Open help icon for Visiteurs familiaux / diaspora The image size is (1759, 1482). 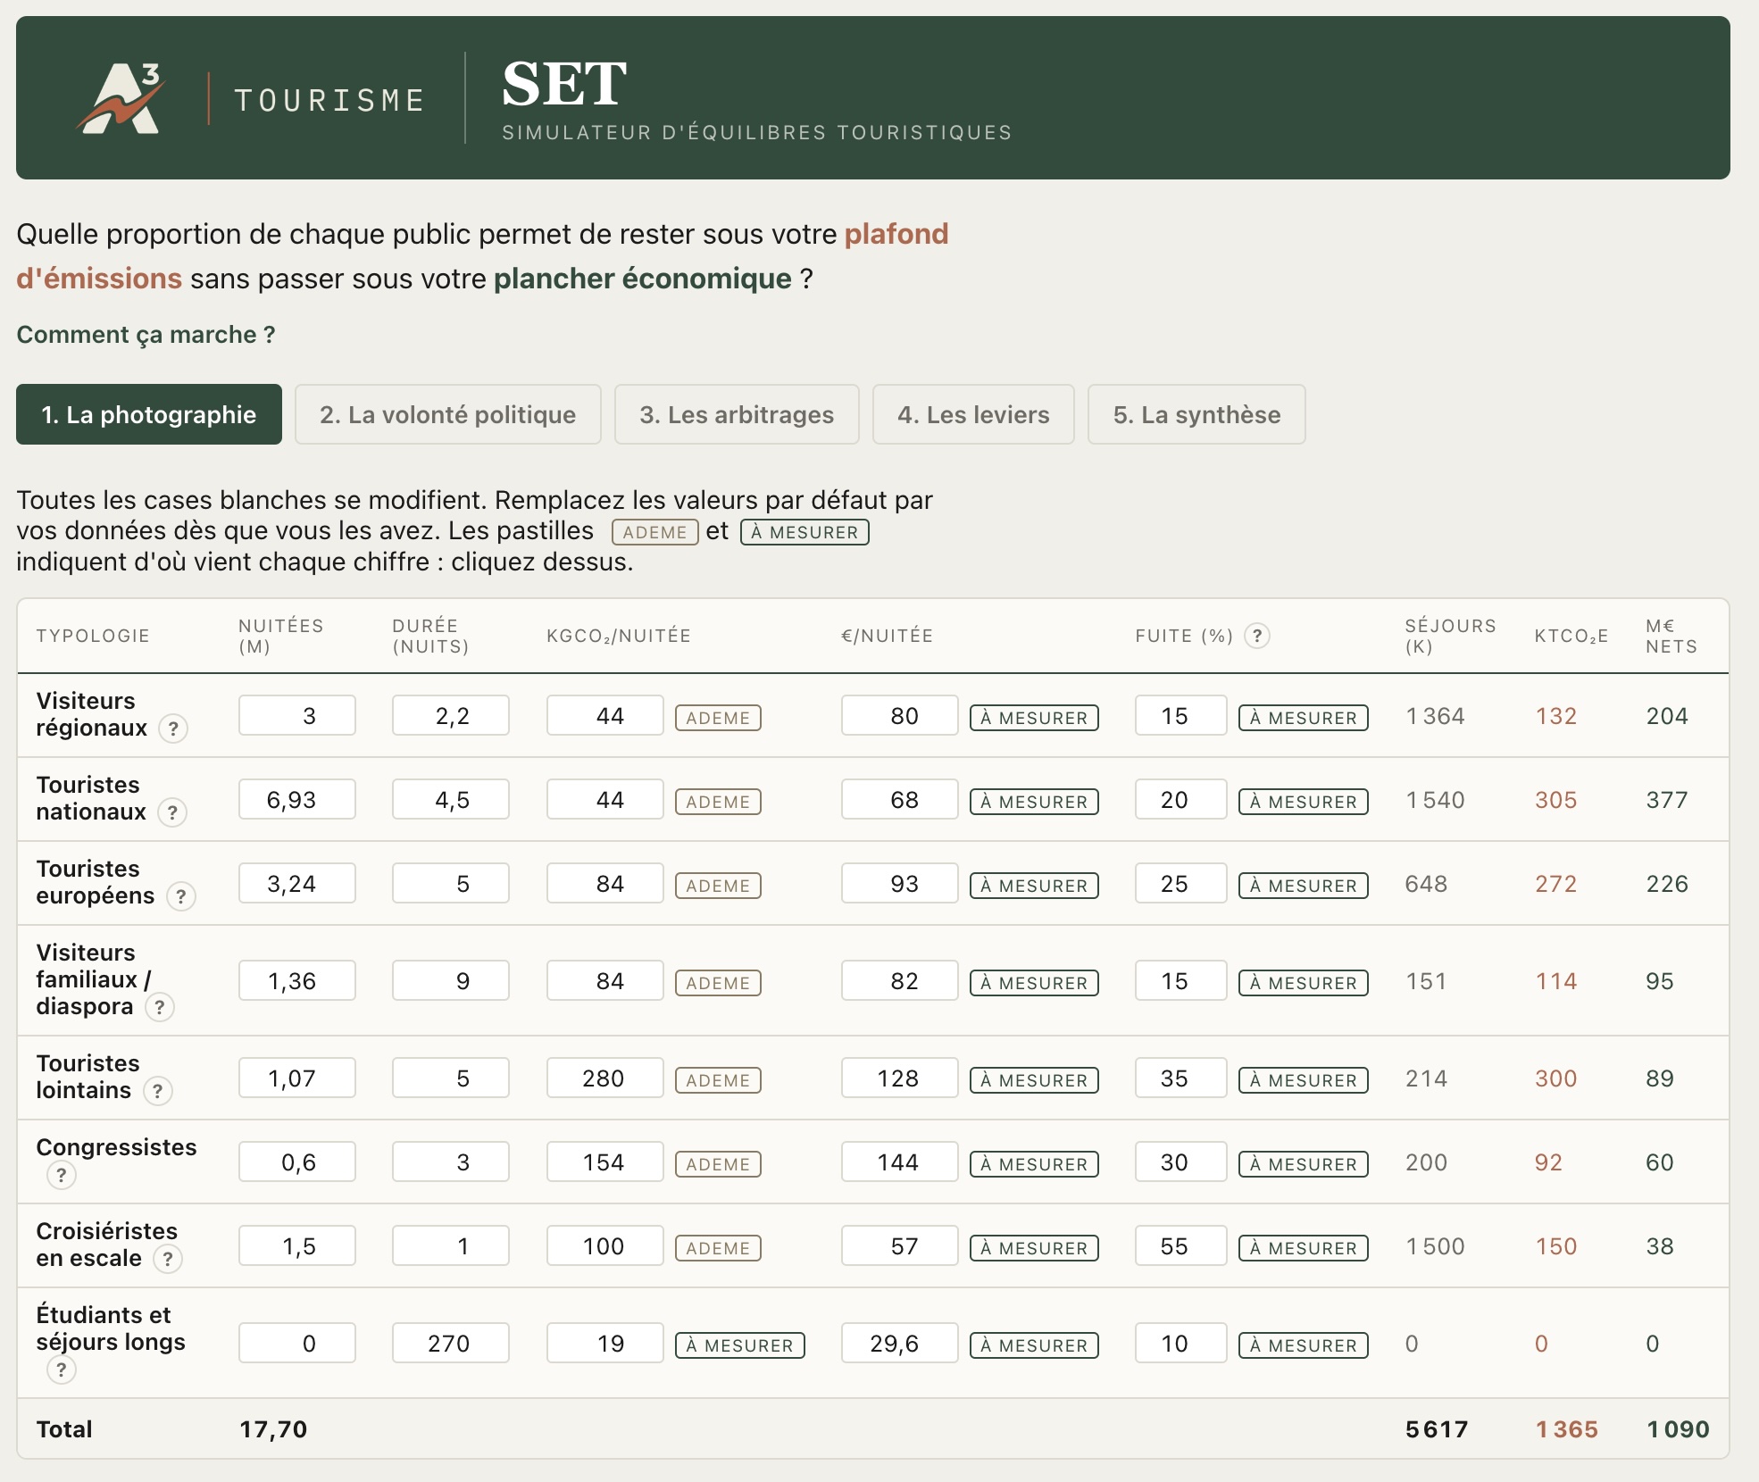point(160,1007)
